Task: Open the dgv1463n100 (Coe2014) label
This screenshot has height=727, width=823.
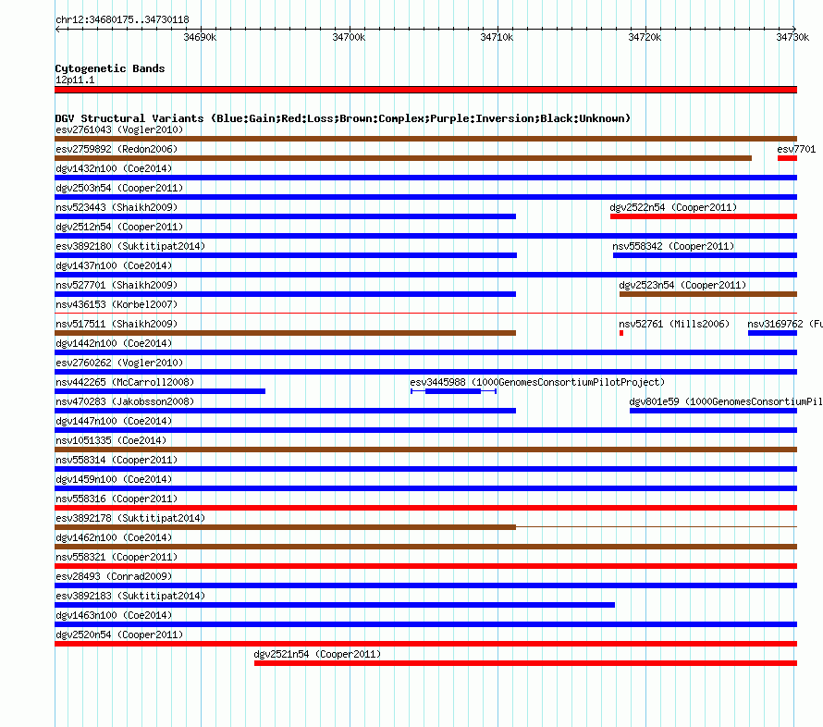Action: coord(114,615)
